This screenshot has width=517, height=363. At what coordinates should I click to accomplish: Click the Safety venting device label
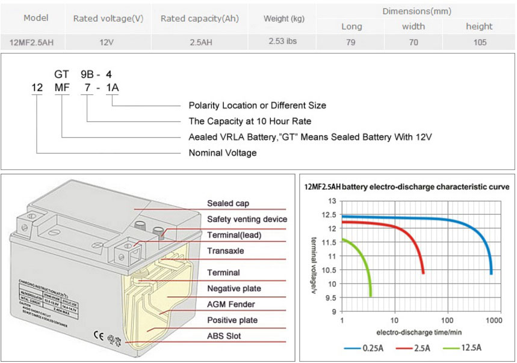click(247, 219)
